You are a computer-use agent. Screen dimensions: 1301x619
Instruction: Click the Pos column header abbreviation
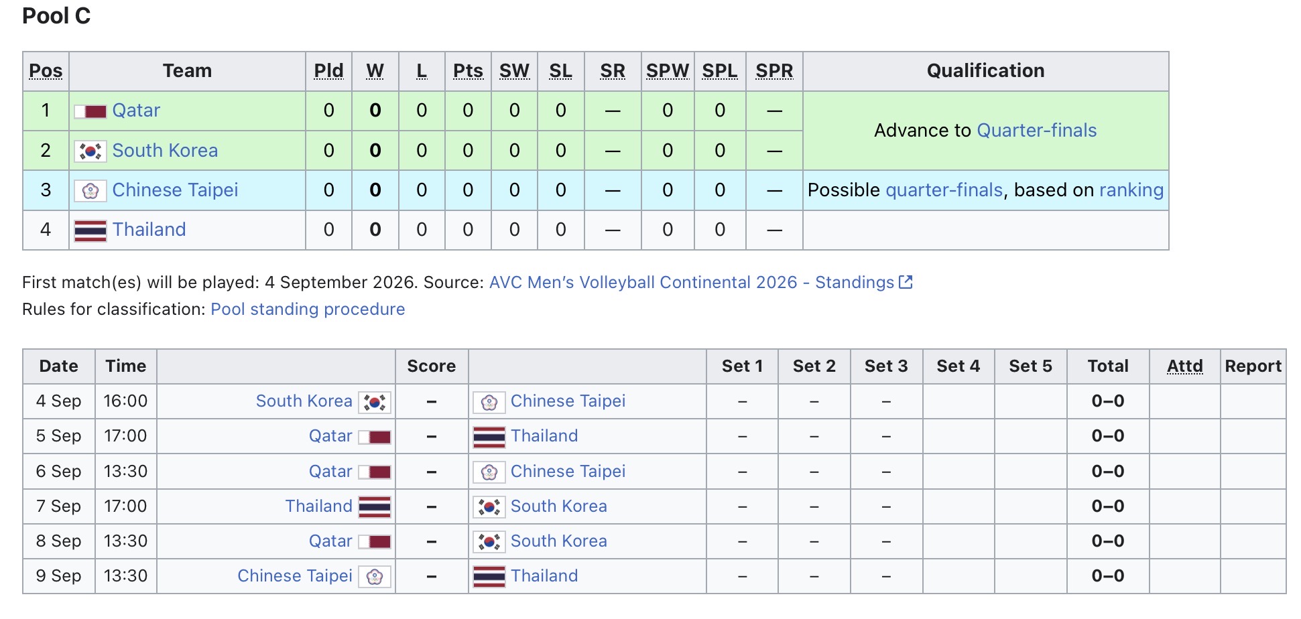coord(46,71)
